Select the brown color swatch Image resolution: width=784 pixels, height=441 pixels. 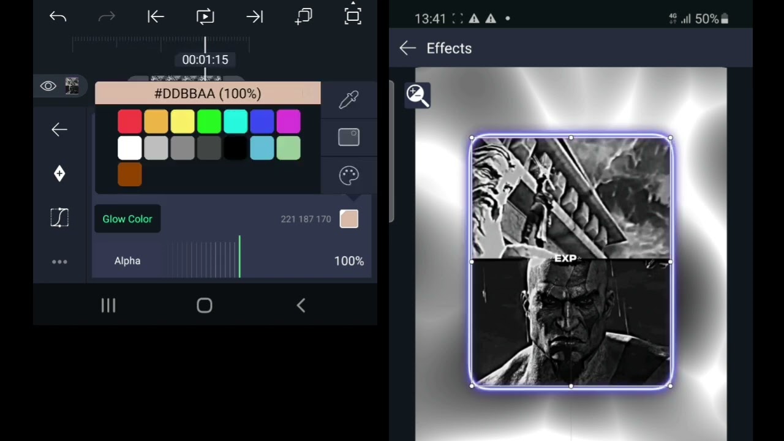(x=130, y=175)
